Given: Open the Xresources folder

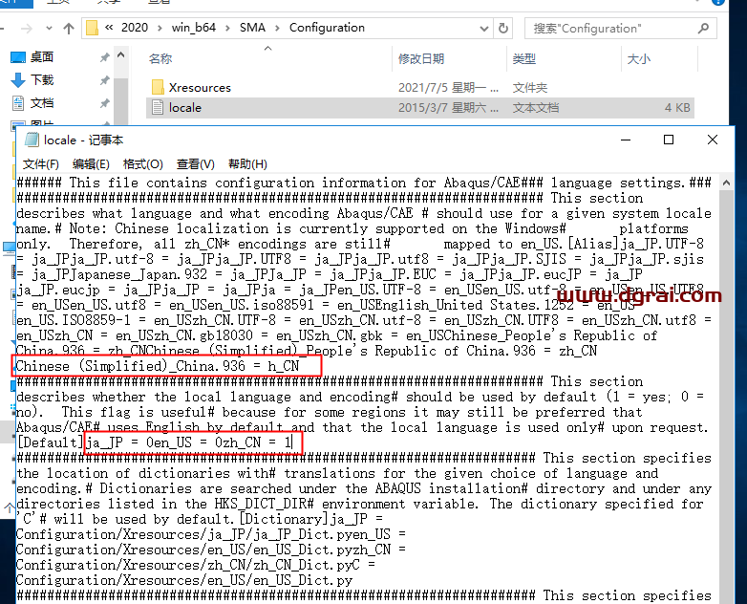Looking at the screenshot, I should tap(199, 87).
